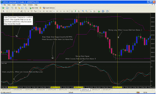Image resolution: width=156 pixels, height=94 pixels.
Task: Open the Tools menu
Action: pyautogui.click(x=24, y=5)
